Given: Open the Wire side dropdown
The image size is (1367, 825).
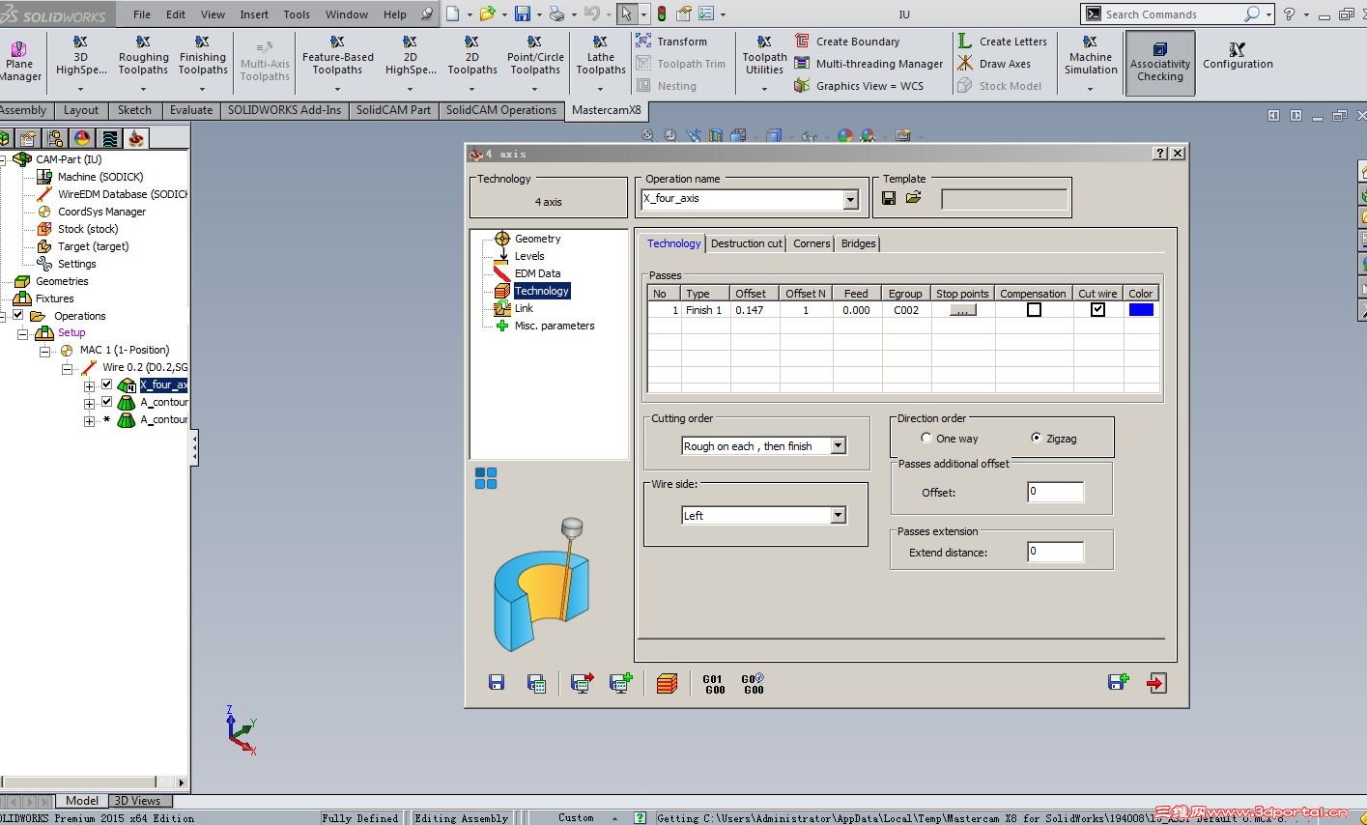Looking at the screenshot, I should [x=839, y=516].
